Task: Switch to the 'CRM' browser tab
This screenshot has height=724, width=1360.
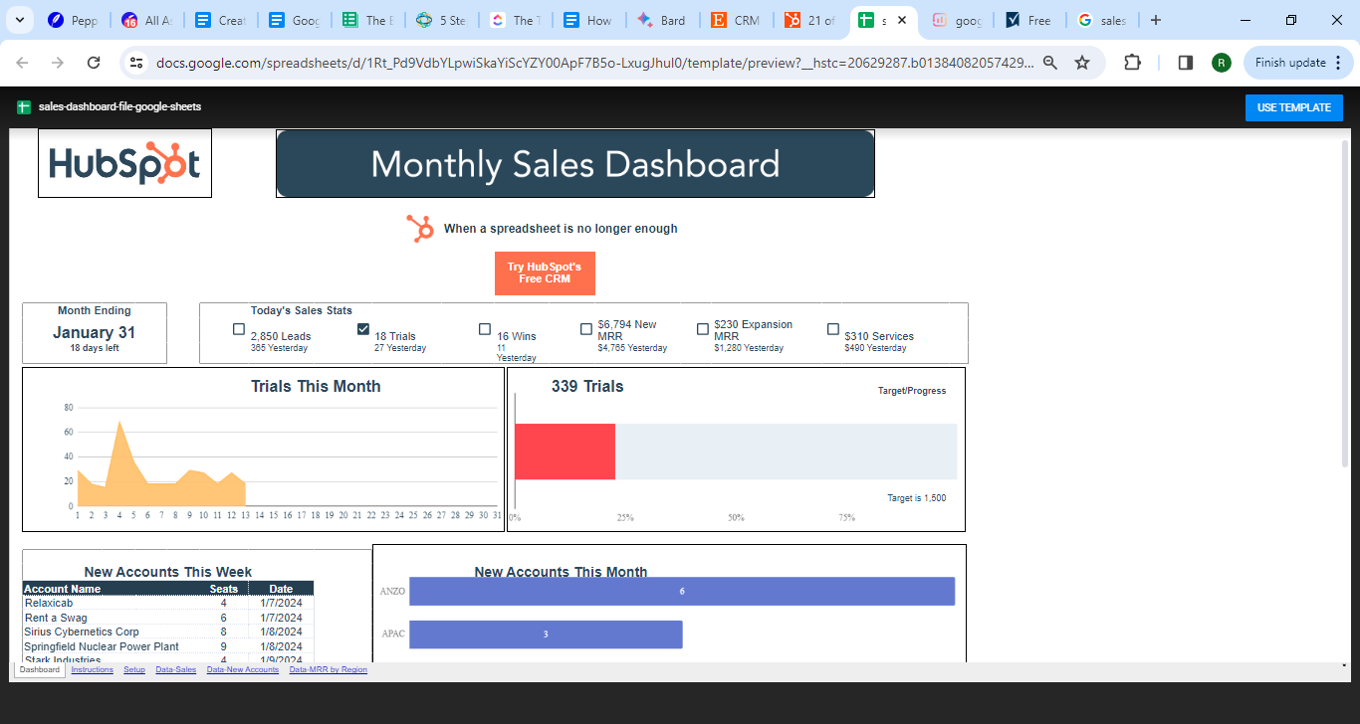Action: tap(736, 20)
